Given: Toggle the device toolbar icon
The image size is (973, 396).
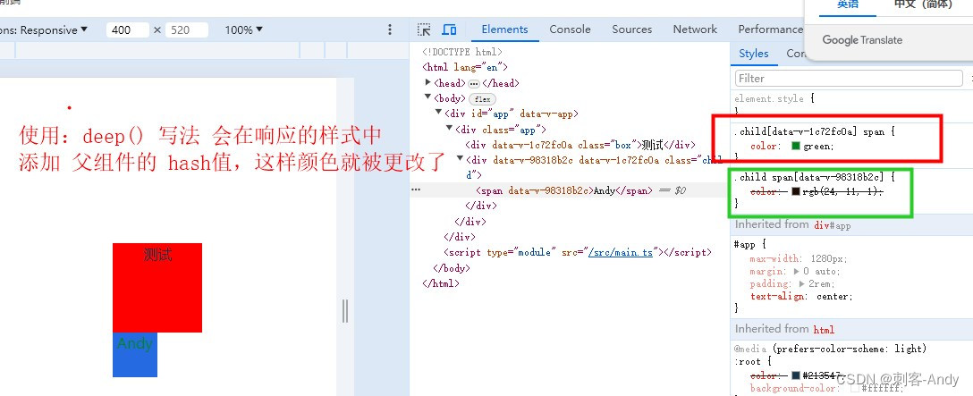Looking at the screenshot, I should 449,29.
